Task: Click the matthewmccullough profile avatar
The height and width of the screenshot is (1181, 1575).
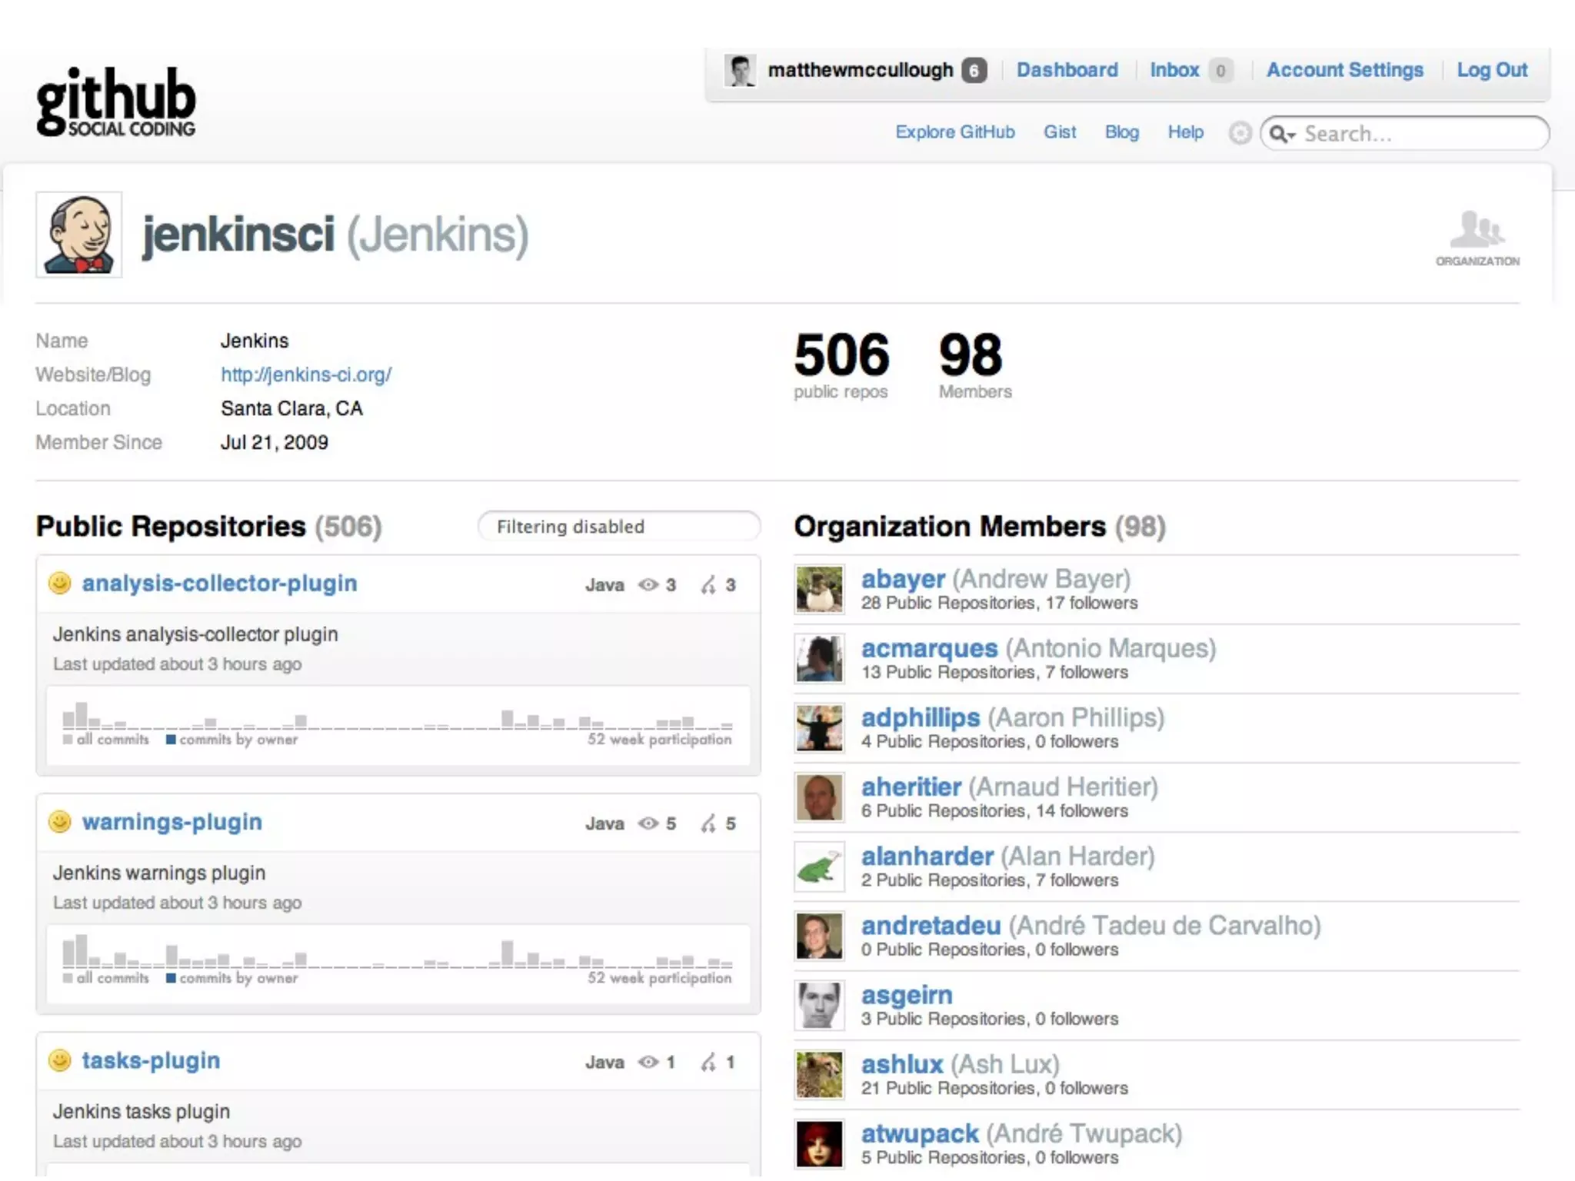Action: pos(741,71)
